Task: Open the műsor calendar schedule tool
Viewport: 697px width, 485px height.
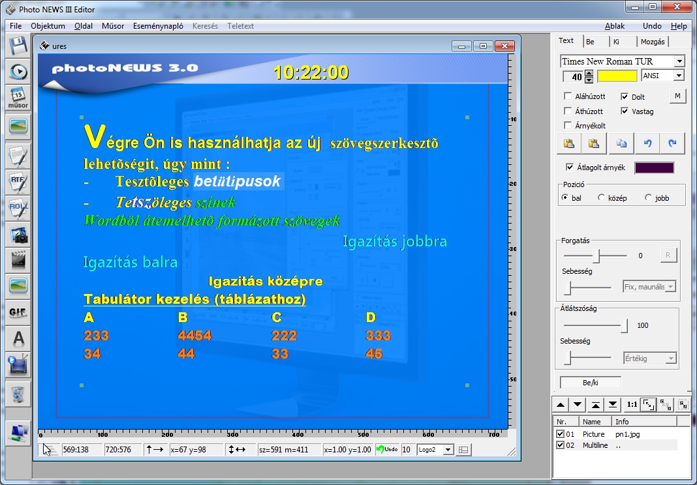Action: [18, 97]
